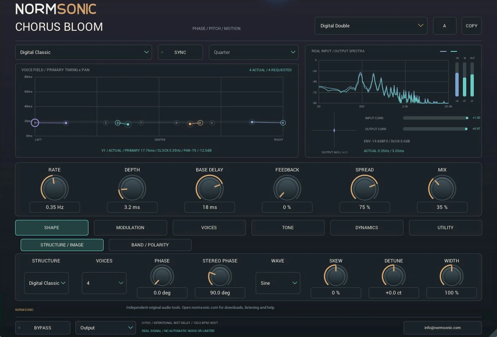Click the teal filled dot linked to voice 2
Screen dimensions: 497x337
point(128,124)
